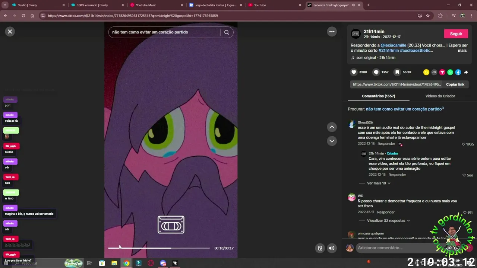Expand video description with 'mais'
477x268 pixels.
pos(462,51)
